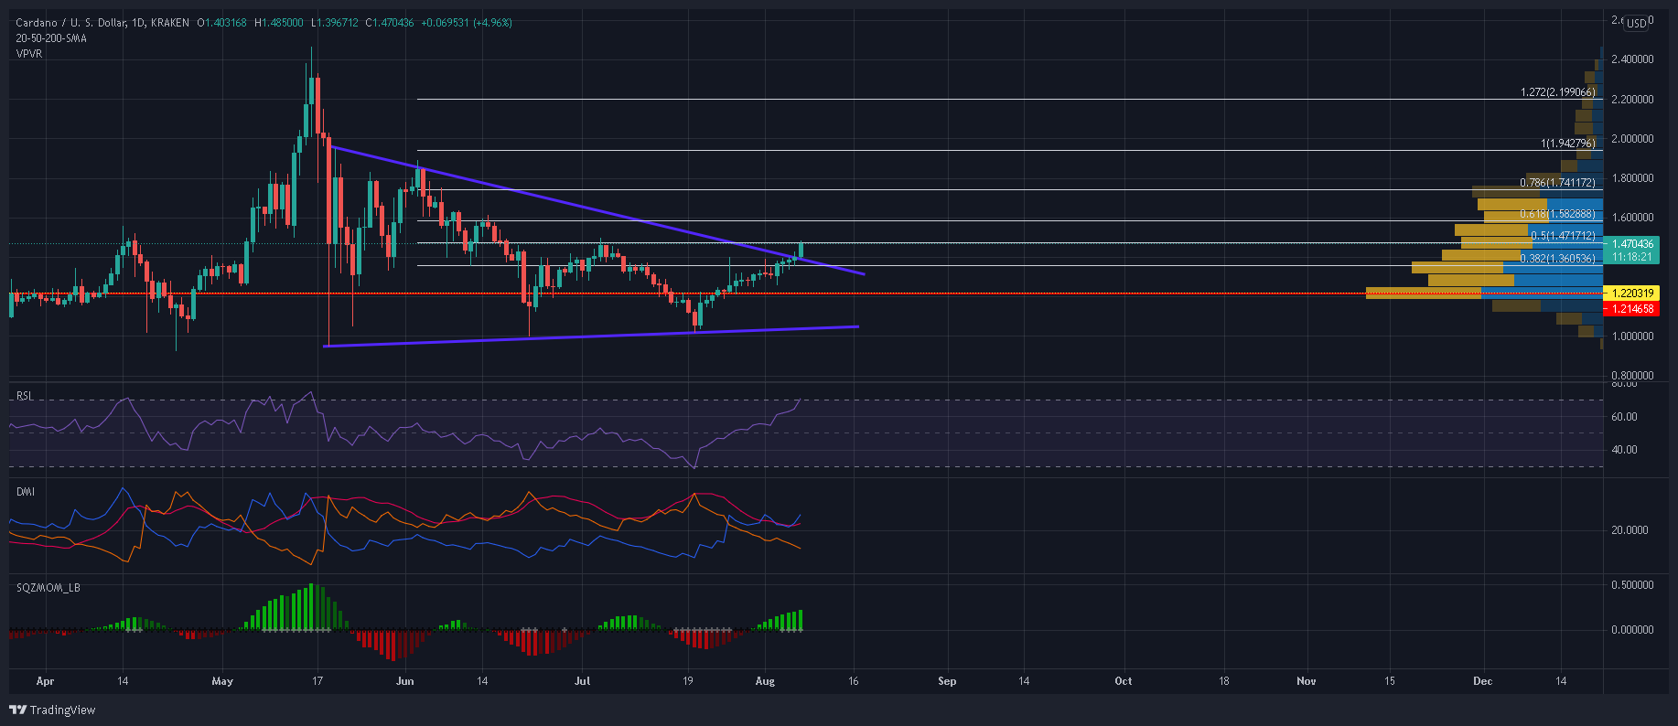
Task: Click the Dec label on time axis
Action: (1482, 681)
